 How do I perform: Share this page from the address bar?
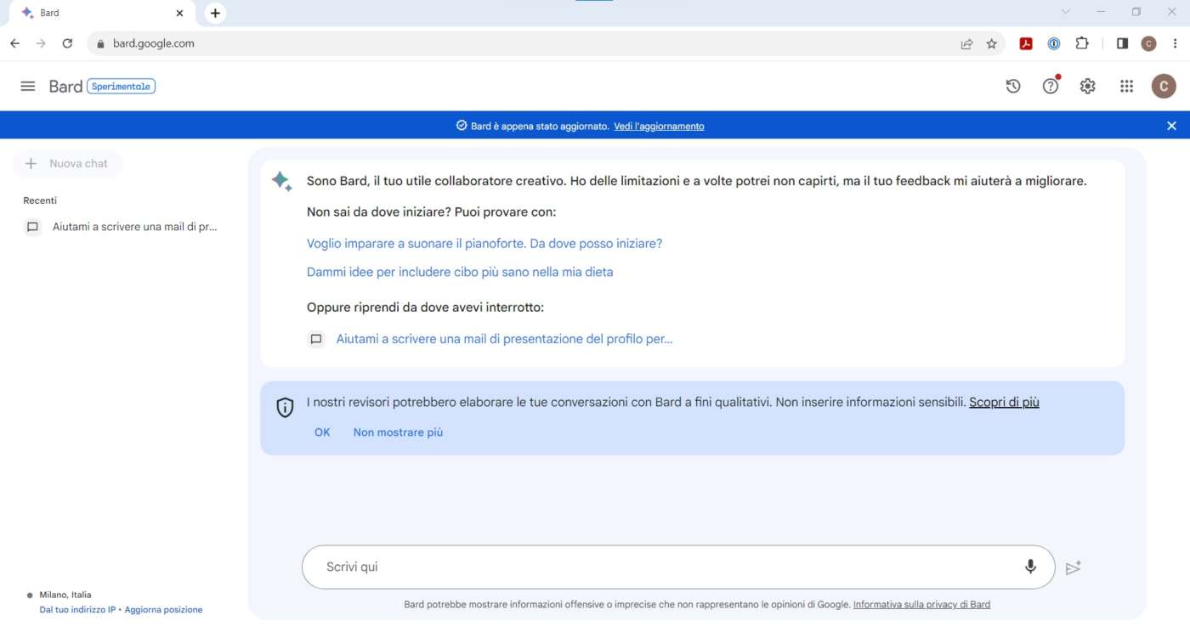(x=966, y=44)
